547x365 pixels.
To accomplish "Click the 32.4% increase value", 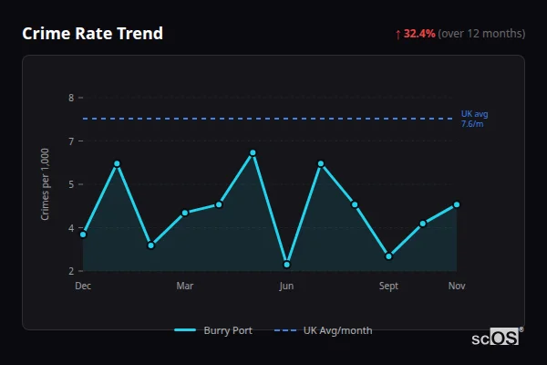I will (419, 34).
